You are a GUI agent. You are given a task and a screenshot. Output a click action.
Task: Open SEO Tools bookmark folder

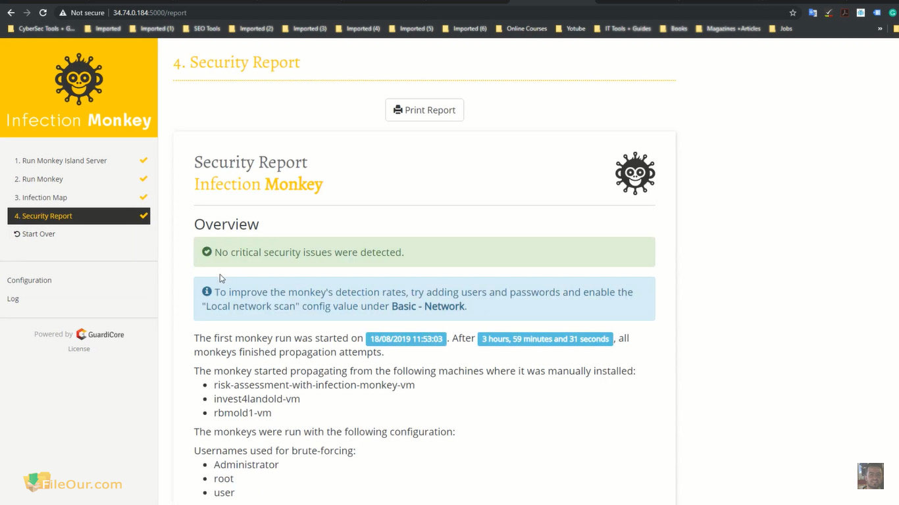coord(202,29)
